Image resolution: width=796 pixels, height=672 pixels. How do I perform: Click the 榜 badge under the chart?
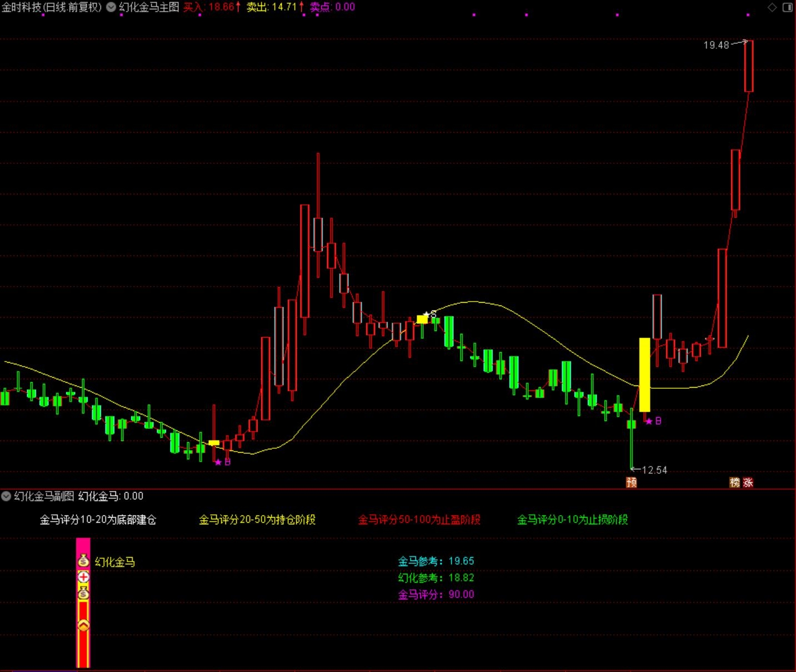click(x=735, y=482)
